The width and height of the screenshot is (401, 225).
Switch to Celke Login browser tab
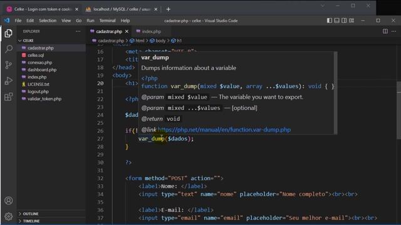[x=43, y=9]
